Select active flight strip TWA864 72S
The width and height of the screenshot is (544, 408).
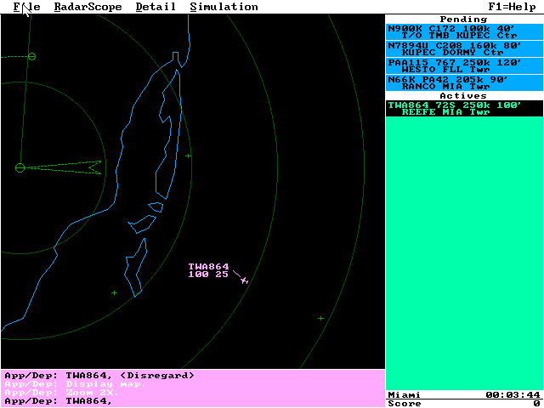(x=465, y=108)
